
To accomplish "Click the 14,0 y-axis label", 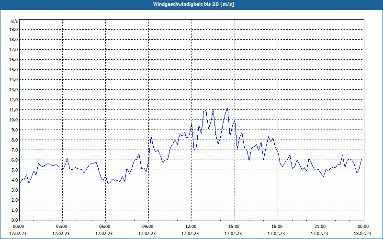I will click(14, 80).
